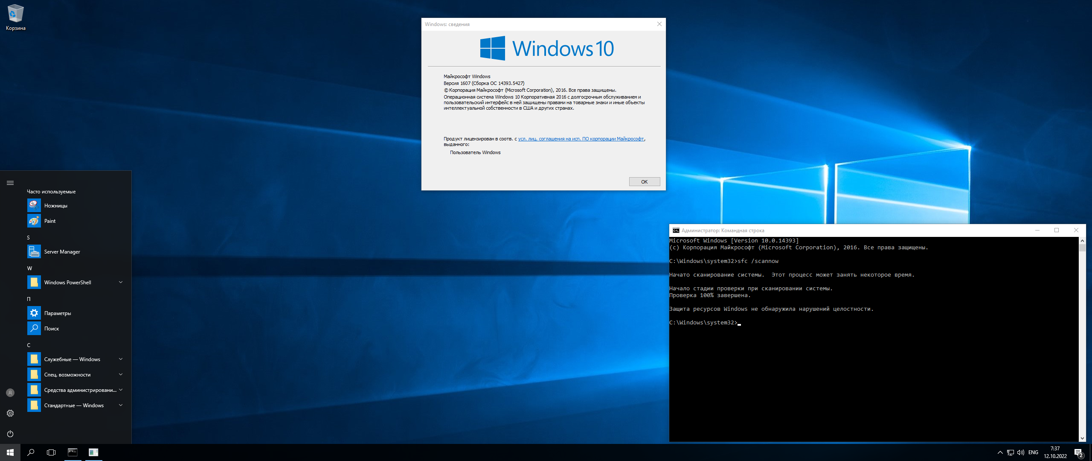1092x461 pixels.
Task: Click OK in the Windows: сведения dialog
Action: 644,182
